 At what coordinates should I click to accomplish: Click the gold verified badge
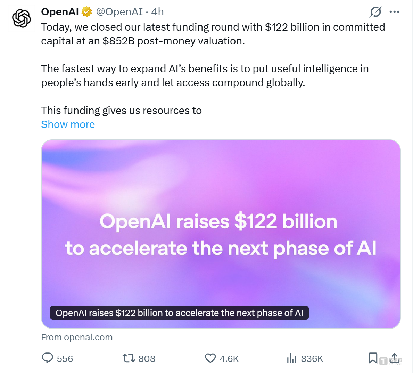pyautogui.click(x=87, y=12)
